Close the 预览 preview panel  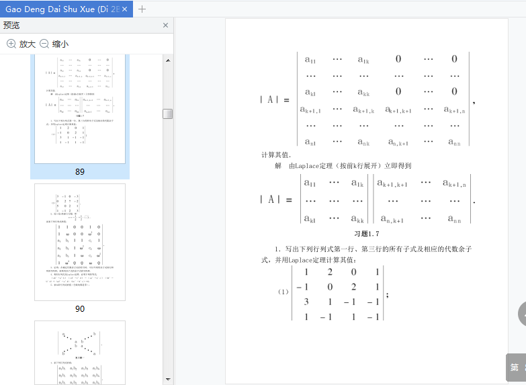[x=165, y=25]
